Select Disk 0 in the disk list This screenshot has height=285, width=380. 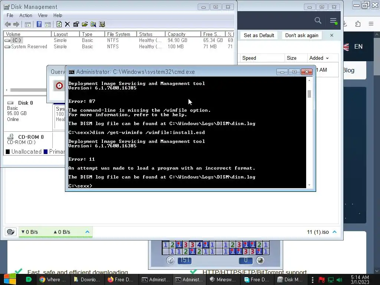point(28,114)
